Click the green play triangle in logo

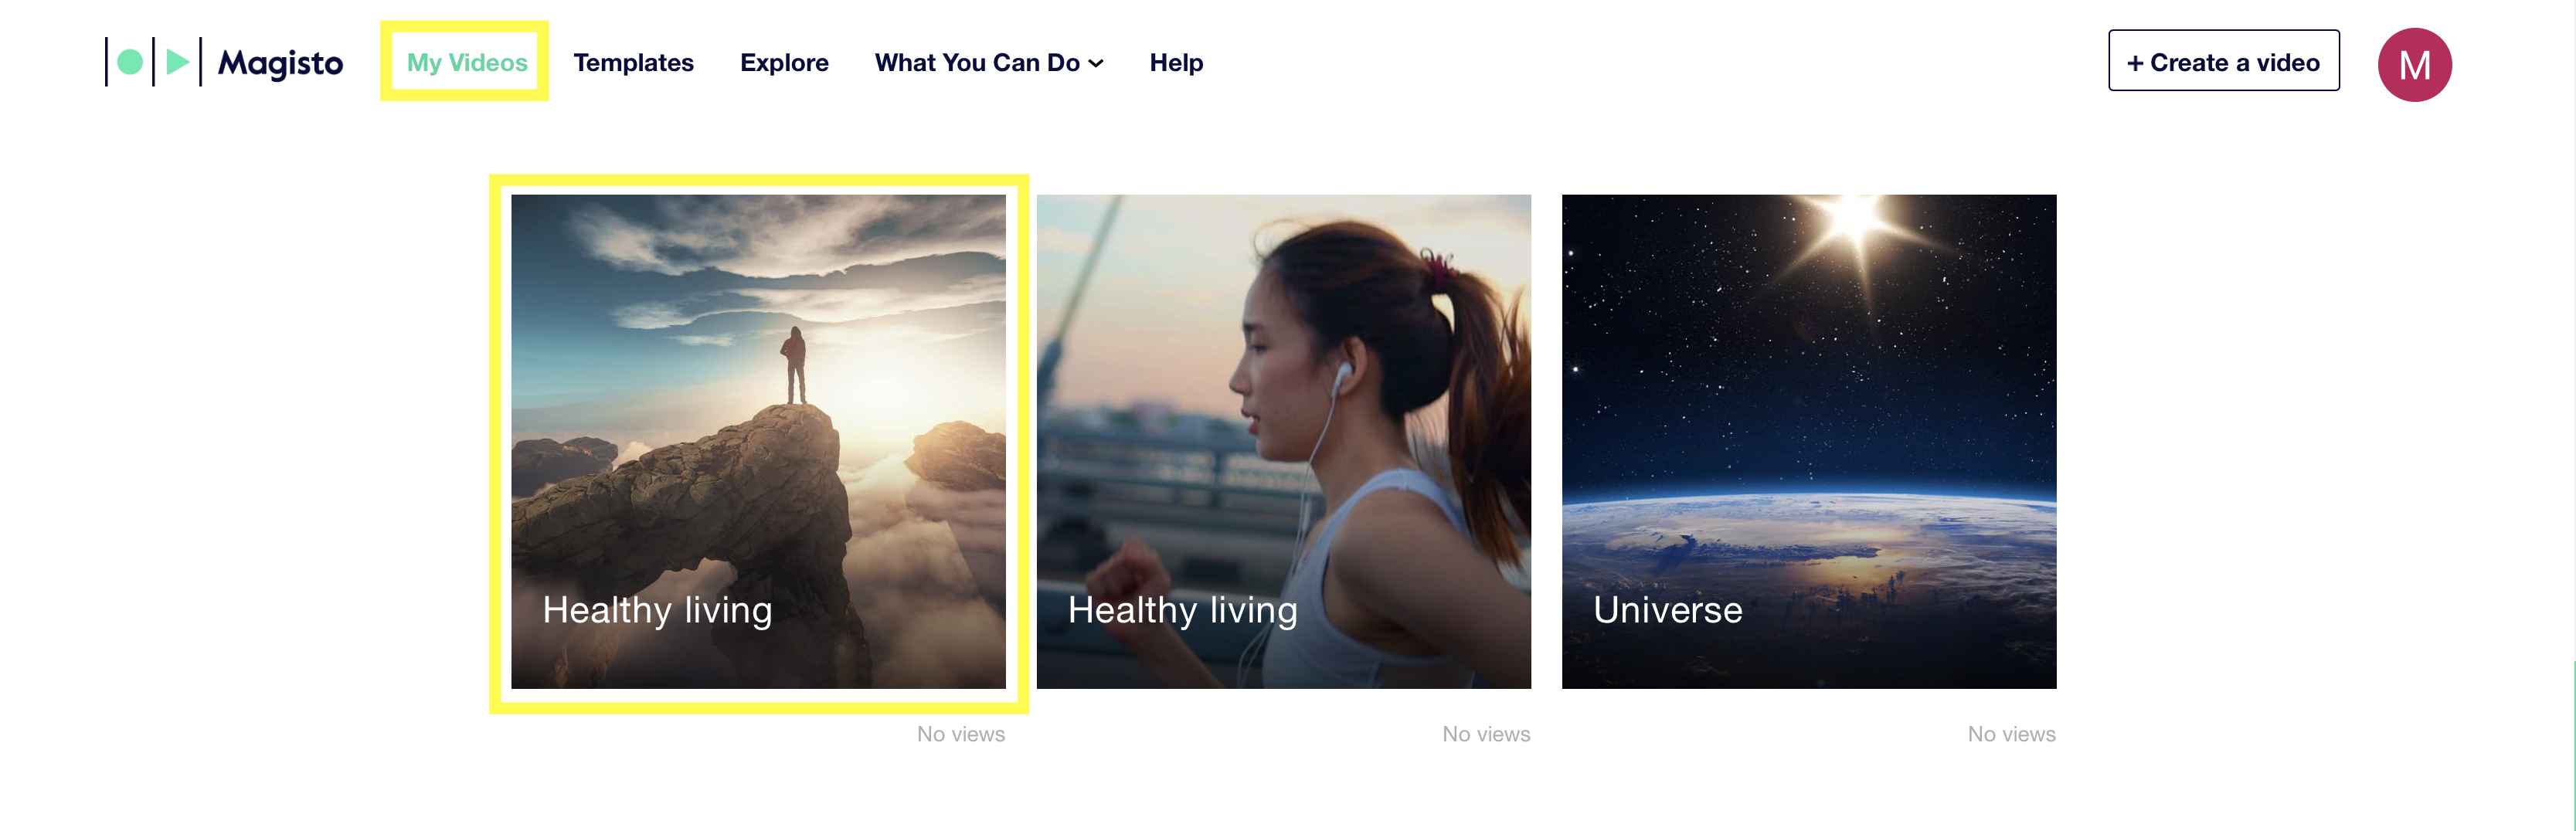pos(178,62)
